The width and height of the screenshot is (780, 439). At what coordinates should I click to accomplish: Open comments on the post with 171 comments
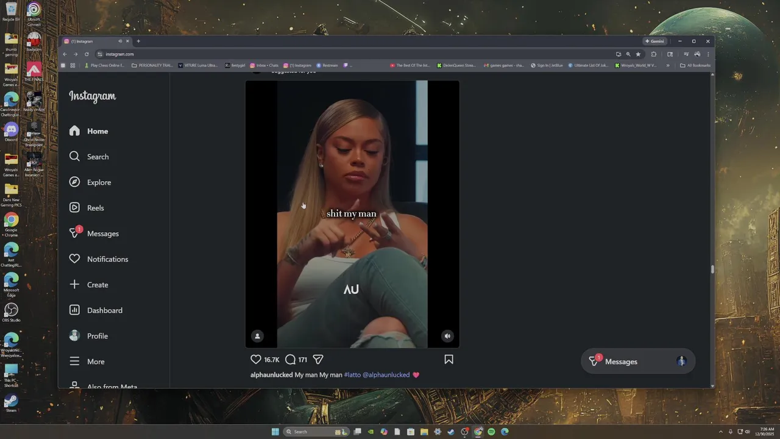tap(291, 360)
